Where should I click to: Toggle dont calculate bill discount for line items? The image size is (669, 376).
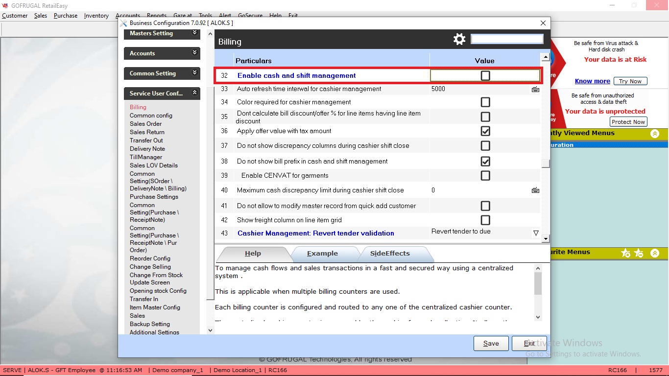point(485,117)
